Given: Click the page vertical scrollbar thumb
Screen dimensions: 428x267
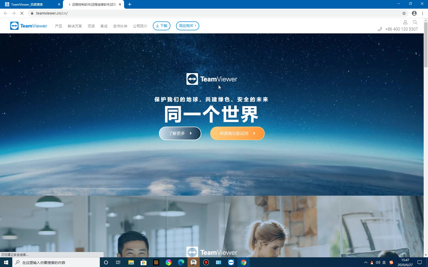Looking at the screenshot, I should click(426, 45).
